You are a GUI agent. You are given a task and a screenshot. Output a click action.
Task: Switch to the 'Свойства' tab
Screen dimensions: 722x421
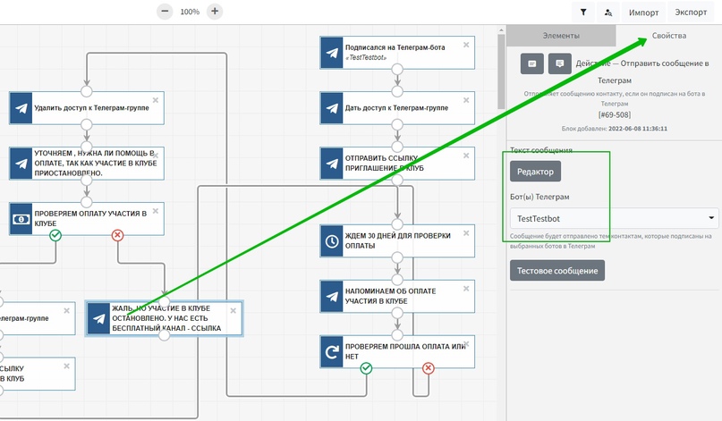pos(668,35)
